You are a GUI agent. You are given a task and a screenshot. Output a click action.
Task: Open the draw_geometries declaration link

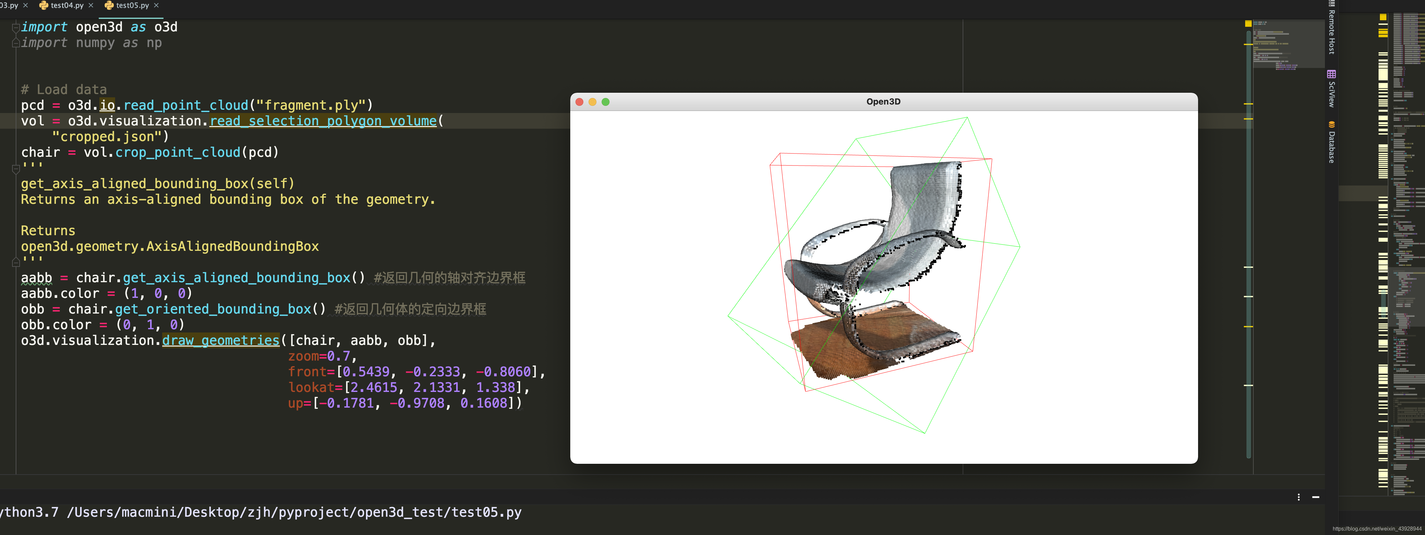[221, 340]
